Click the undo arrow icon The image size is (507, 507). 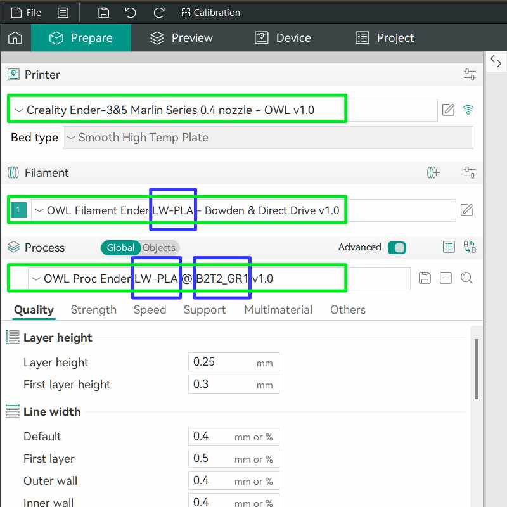(x=131, y=13)
